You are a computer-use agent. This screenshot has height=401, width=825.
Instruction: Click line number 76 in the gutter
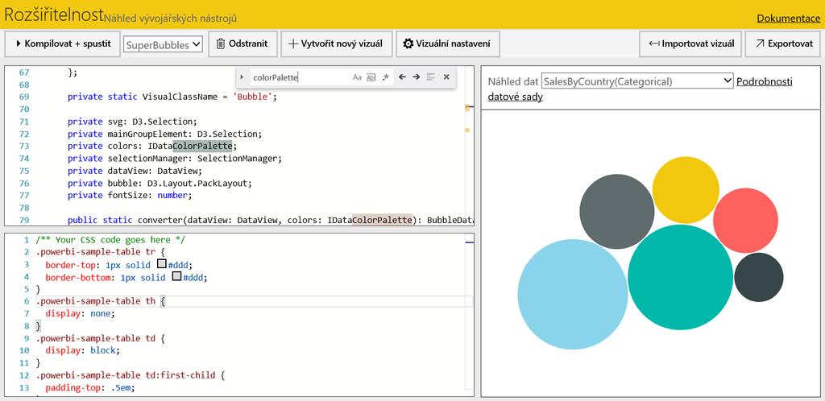click(23, 183)
